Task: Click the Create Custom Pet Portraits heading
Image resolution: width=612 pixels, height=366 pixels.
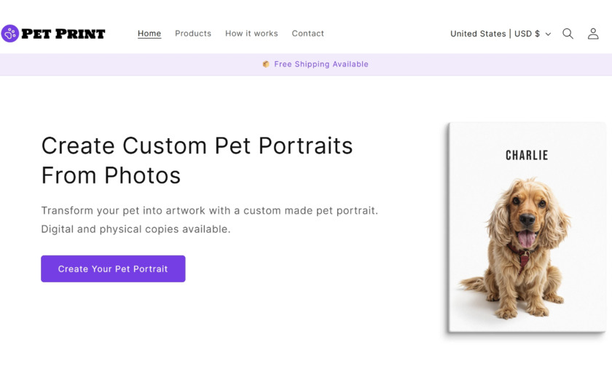Action: [x=197, y=160]
